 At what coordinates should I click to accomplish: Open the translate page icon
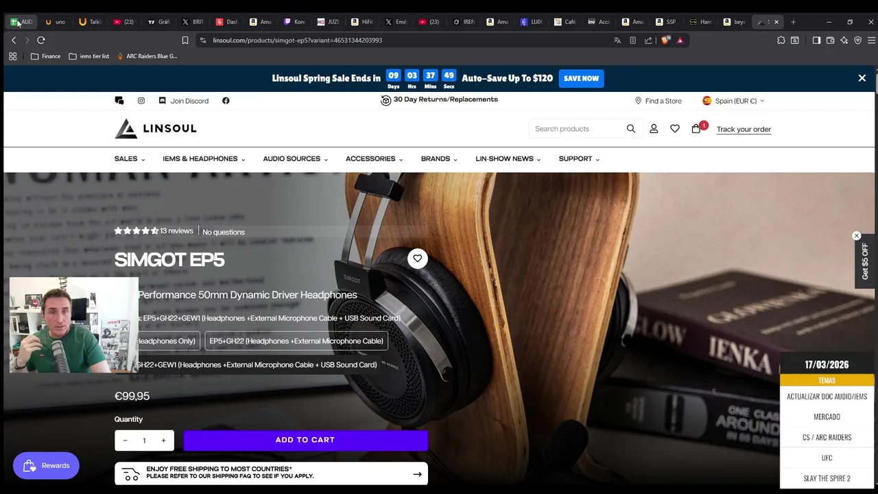[x=617, y=40]
